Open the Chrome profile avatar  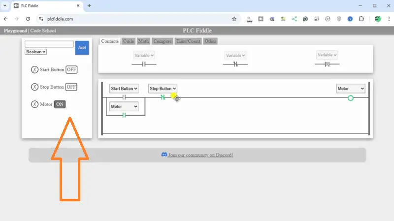pos(378,19)
